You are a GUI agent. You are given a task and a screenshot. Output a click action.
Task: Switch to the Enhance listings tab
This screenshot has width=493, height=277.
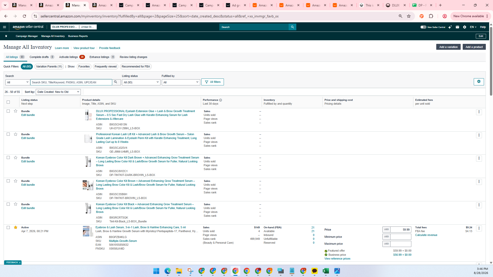tap(102, 57)
